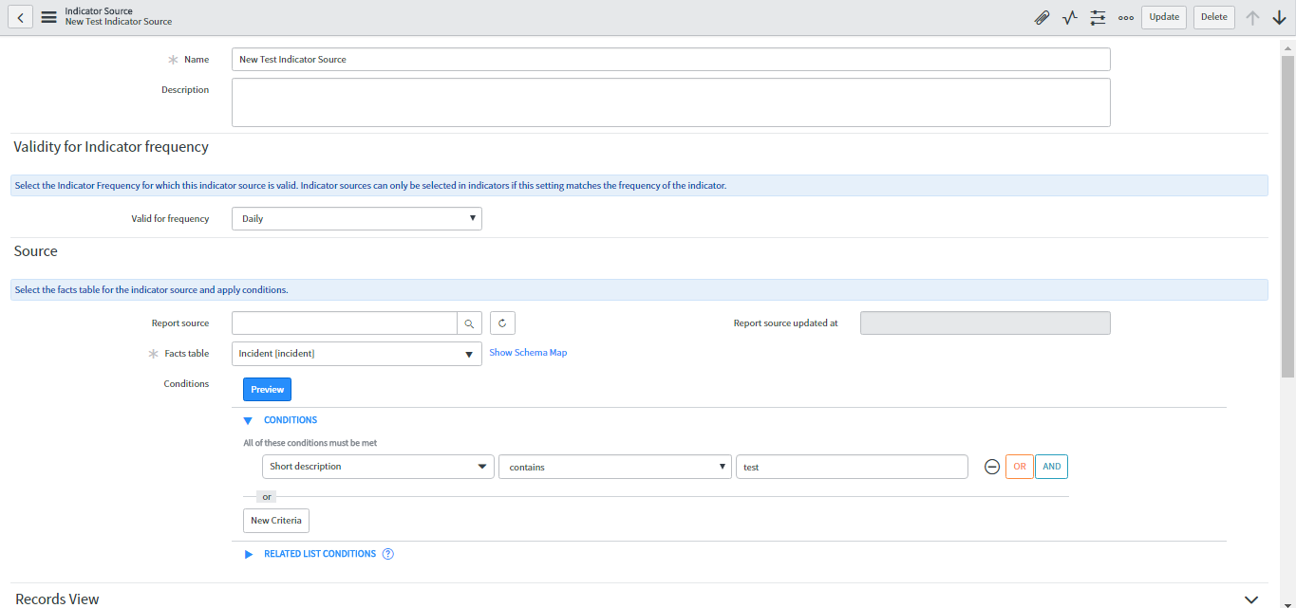Open the contains operator dropdown
Viewport: 1296px width, 608px height.
(614, 467)
